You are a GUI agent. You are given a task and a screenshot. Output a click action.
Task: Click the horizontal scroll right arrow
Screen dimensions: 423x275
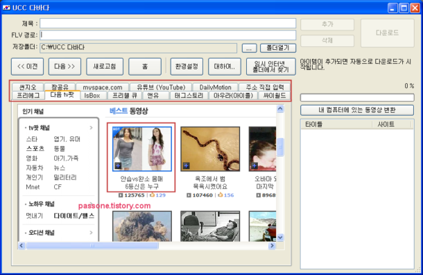point(272,246)
